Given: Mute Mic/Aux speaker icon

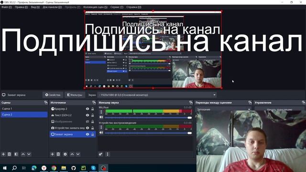Looking at the screenshot, I should (x=101, y=117).
